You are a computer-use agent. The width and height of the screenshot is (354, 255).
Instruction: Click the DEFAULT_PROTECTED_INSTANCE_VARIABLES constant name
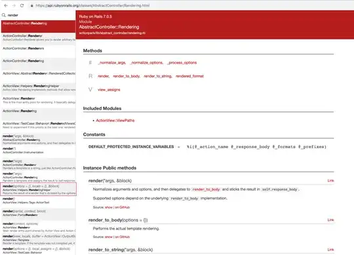131,147
